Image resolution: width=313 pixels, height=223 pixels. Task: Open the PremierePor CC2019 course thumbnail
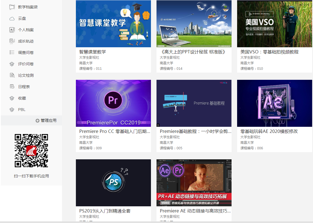(113, 103)
